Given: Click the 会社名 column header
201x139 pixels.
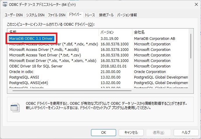Looking at the screenshot, I should (x=160, y=32).
